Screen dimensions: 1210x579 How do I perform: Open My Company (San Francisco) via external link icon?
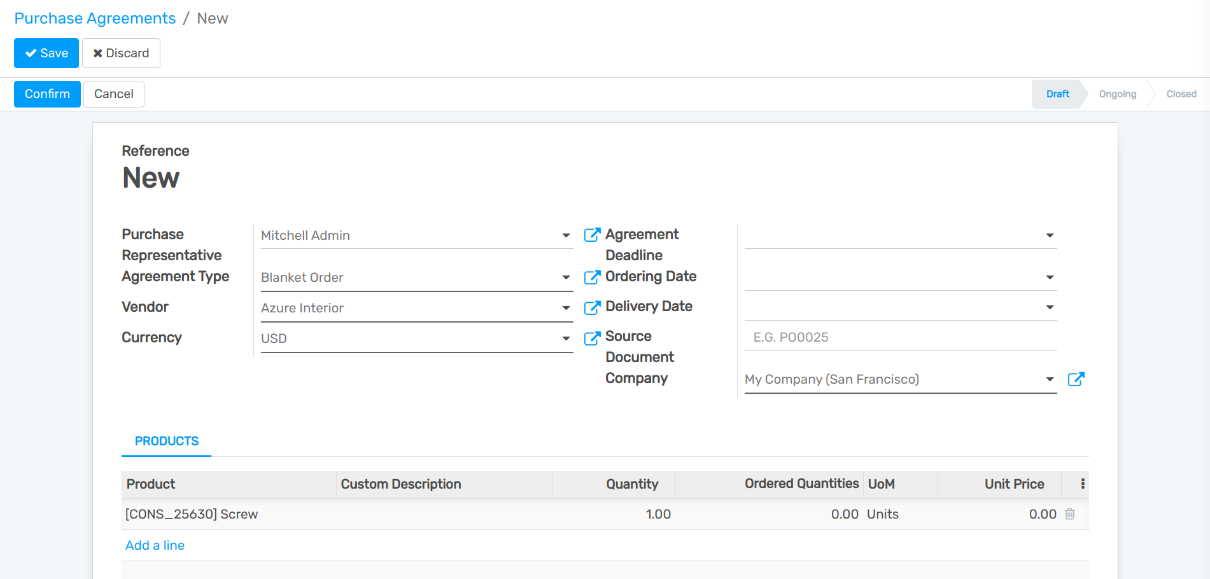(x=1076, y=379)
